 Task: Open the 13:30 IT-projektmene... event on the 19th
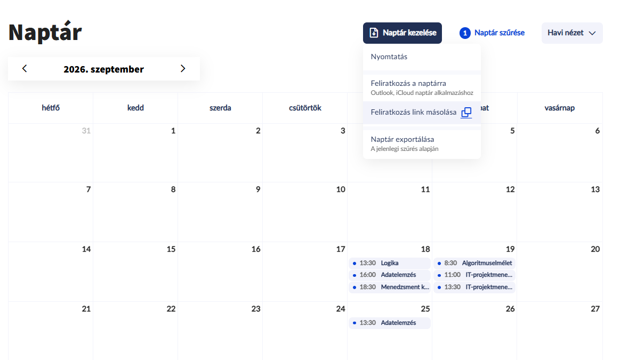coord(474,287)
